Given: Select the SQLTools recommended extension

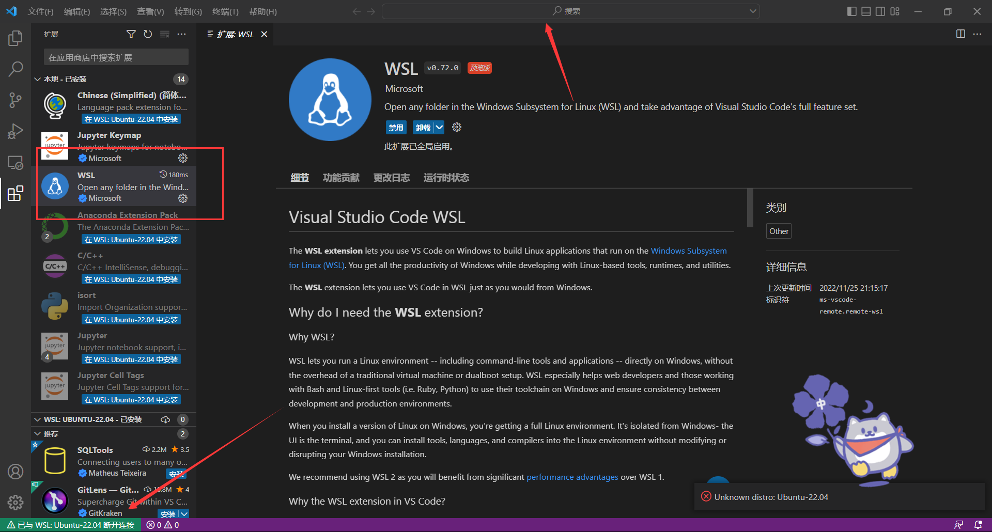Looking at the screenshot, I should coord(114,461).
